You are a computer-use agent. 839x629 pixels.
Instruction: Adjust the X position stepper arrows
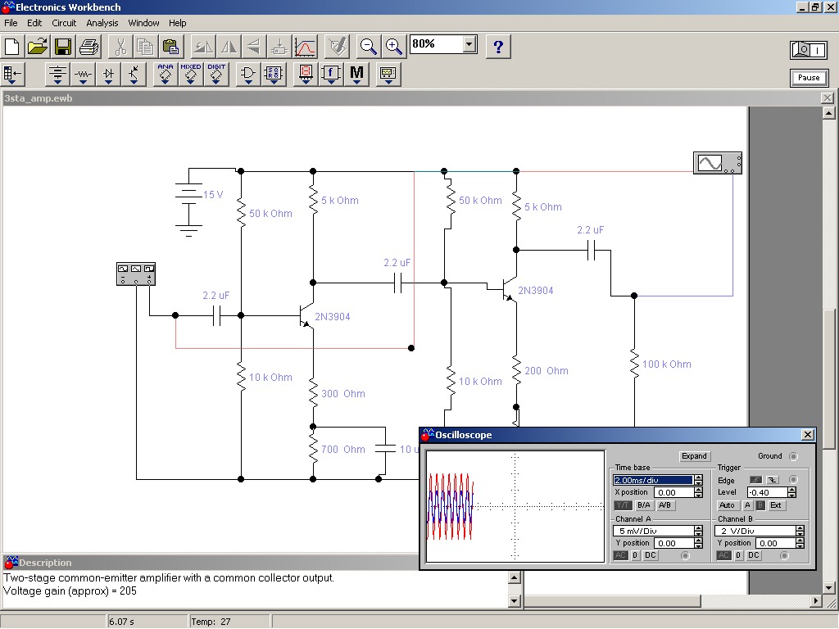click(698, 492)
